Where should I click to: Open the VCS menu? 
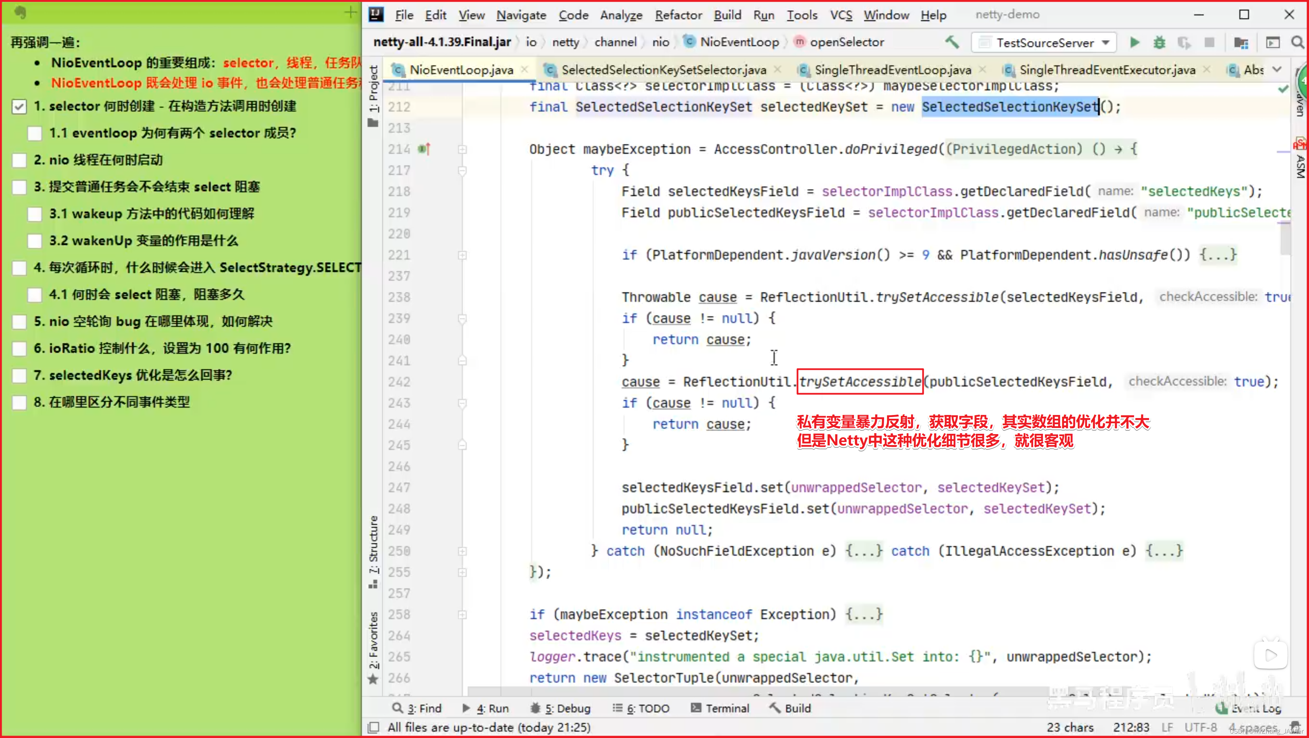point(841,15)
